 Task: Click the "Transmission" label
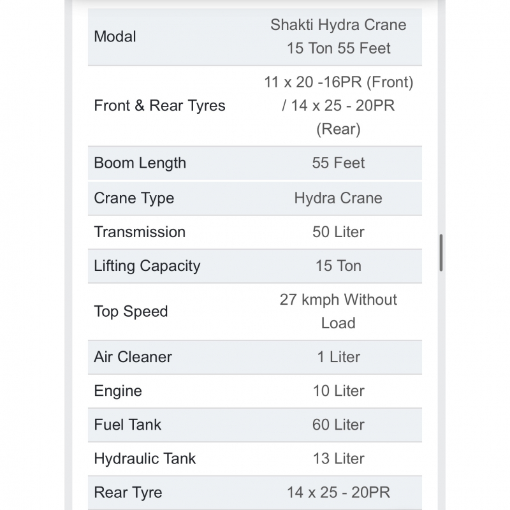(x=140, y=231)
